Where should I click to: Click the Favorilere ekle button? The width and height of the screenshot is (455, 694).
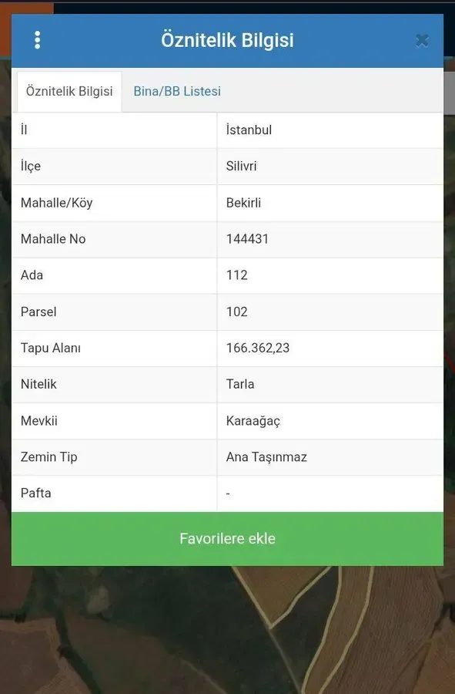click(x=228, y=539)
